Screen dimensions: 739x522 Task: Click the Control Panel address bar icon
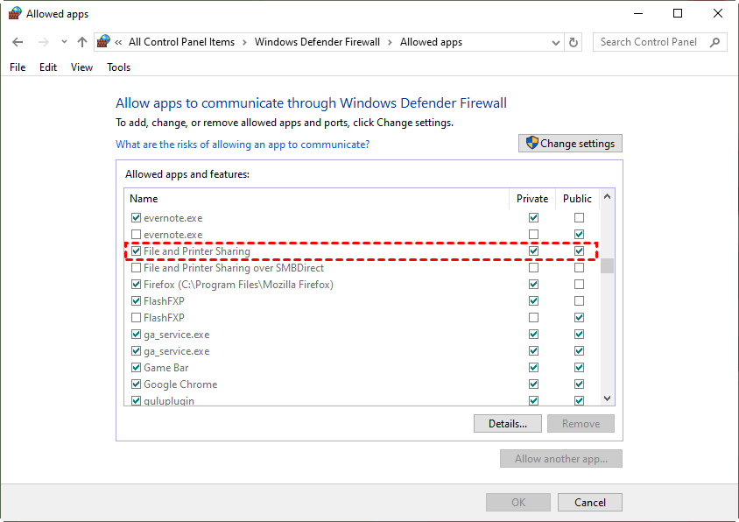(104, 42)
